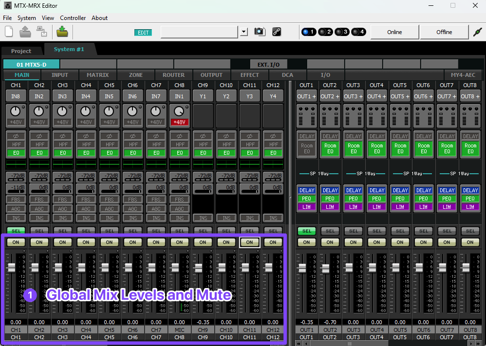Select CH2 with its SEL button

pos(39,231)
